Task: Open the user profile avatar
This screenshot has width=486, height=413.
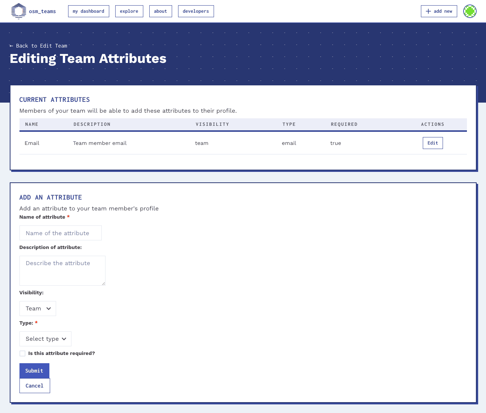Action: click(x=470, y=11)
